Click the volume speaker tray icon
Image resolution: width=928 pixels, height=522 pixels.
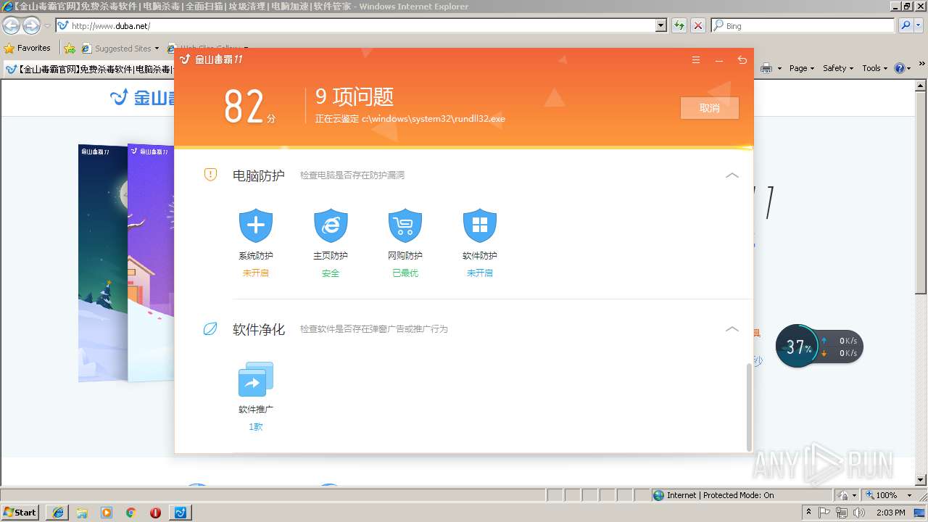[x=859, y=513]
